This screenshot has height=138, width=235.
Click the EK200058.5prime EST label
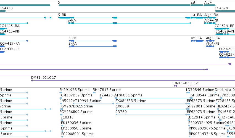click(76, 128)
